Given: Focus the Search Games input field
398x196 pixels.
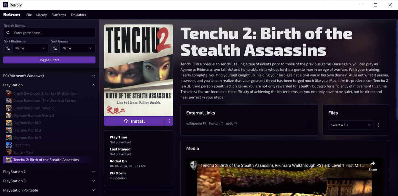Looking at the screenshot, I should (x=49, y=33).
